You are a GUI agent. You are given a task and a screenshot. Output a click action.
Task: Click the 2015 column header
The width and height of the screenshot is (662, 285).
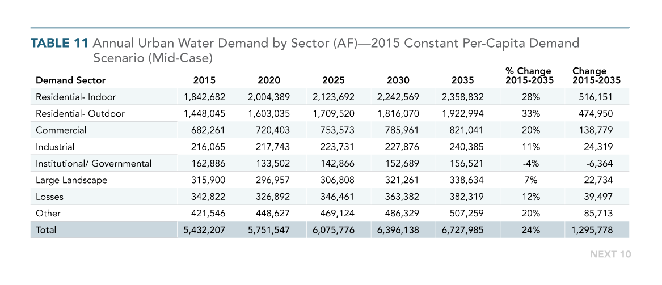[x=204, y=80]
